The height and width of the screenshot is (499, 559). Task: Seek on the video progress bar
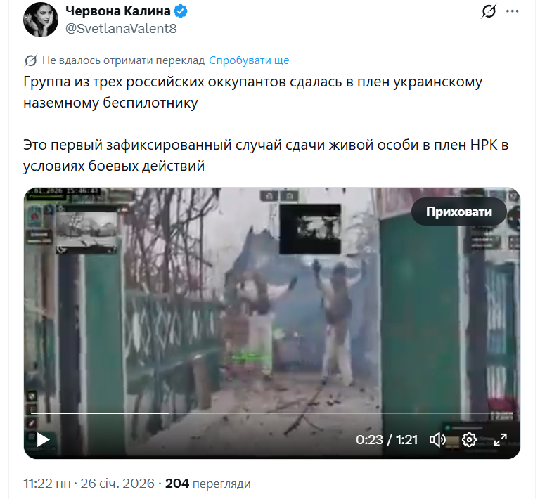point(271,413)
